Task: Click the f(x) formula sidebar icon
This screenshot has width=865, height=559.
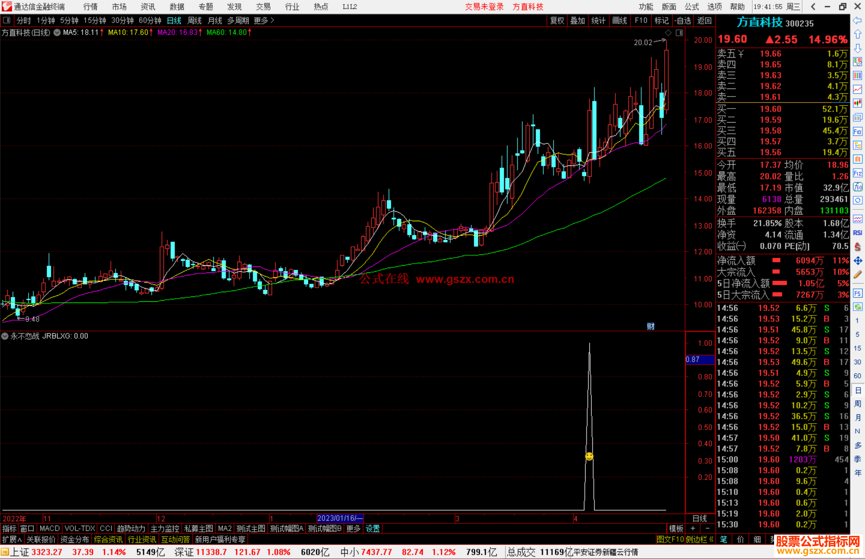Action: point(857,187)
